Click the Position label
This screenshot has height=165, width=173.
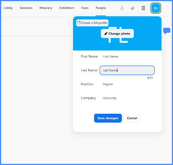pyautogui.click(x=87, y=84)
